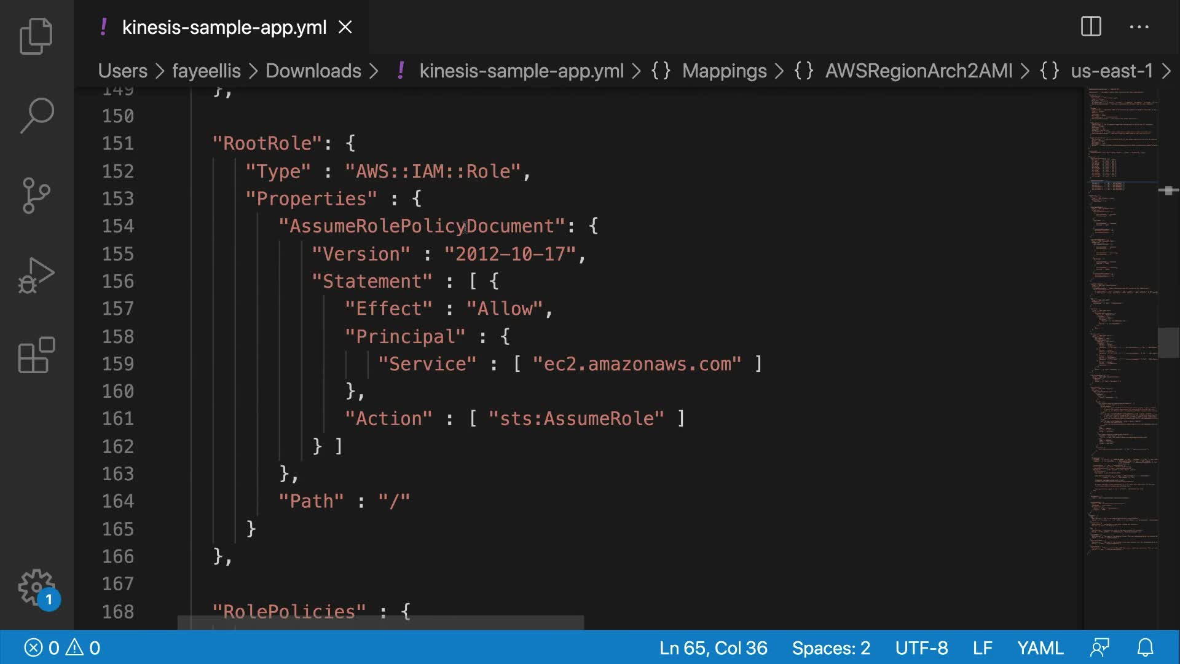Open the More Actions ellipsis menu
This screenshot has width=1180, height=664.
pyautogui.click(x=1139, y=27)
